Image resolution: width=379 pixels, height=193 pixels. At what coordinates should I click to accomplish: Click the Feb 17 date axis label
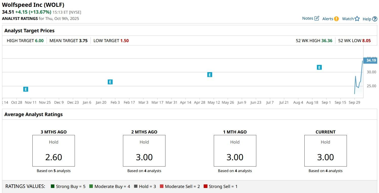tap(129, 102)
